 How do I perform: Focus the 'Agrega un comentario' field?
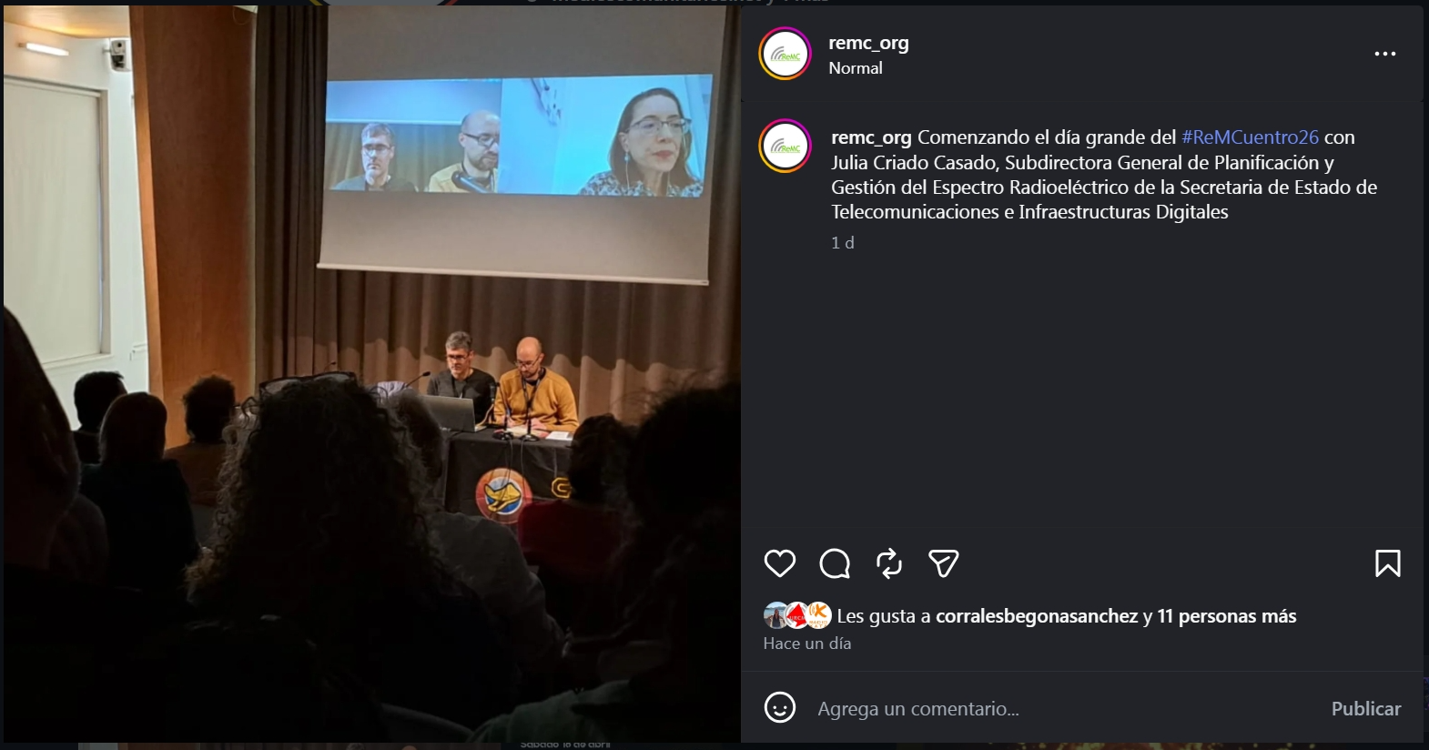coord(1065,708)
